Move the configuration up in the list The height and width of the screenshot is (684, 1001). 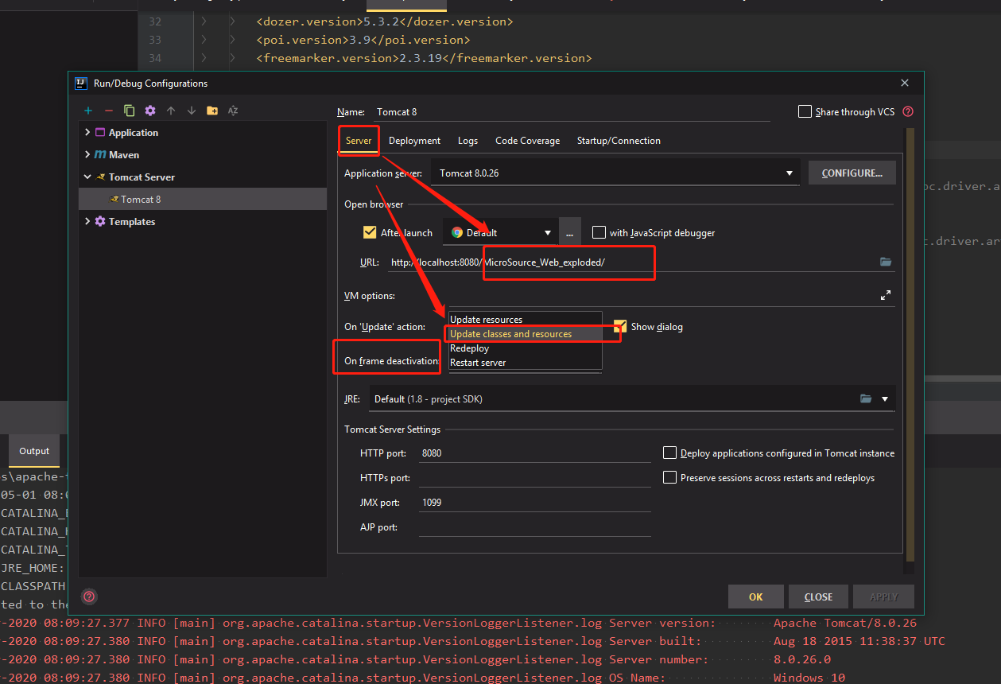click(170, 111)
